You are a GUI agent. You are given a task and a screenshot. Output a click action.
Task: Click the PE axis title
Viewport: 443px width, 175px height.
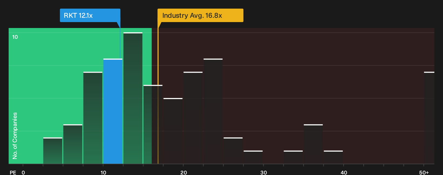13,172
